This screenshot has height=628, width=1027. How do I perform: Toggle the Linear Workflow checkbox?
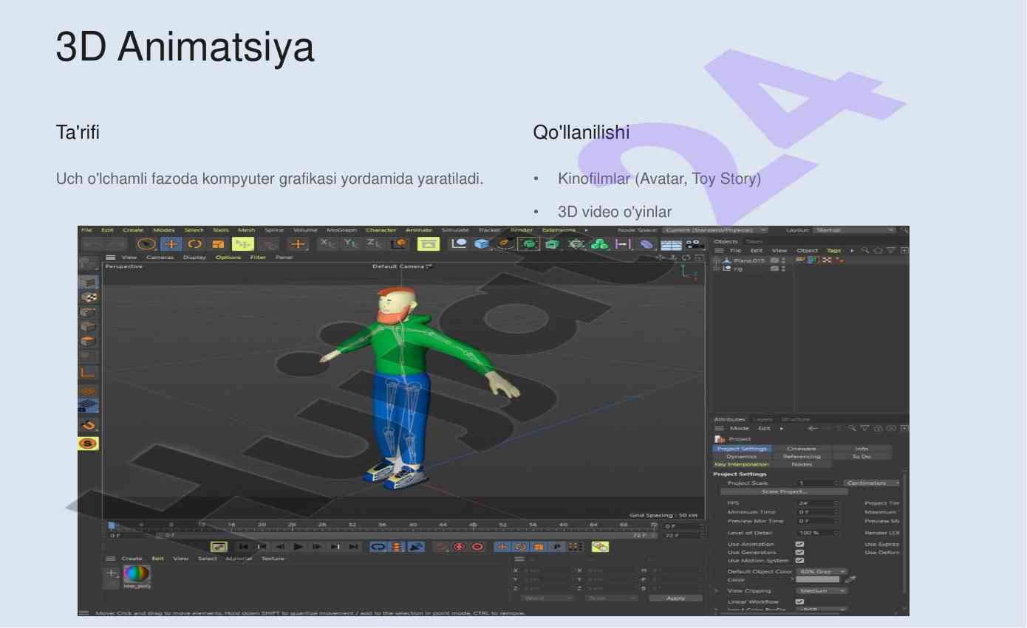(x=799, y=601)
